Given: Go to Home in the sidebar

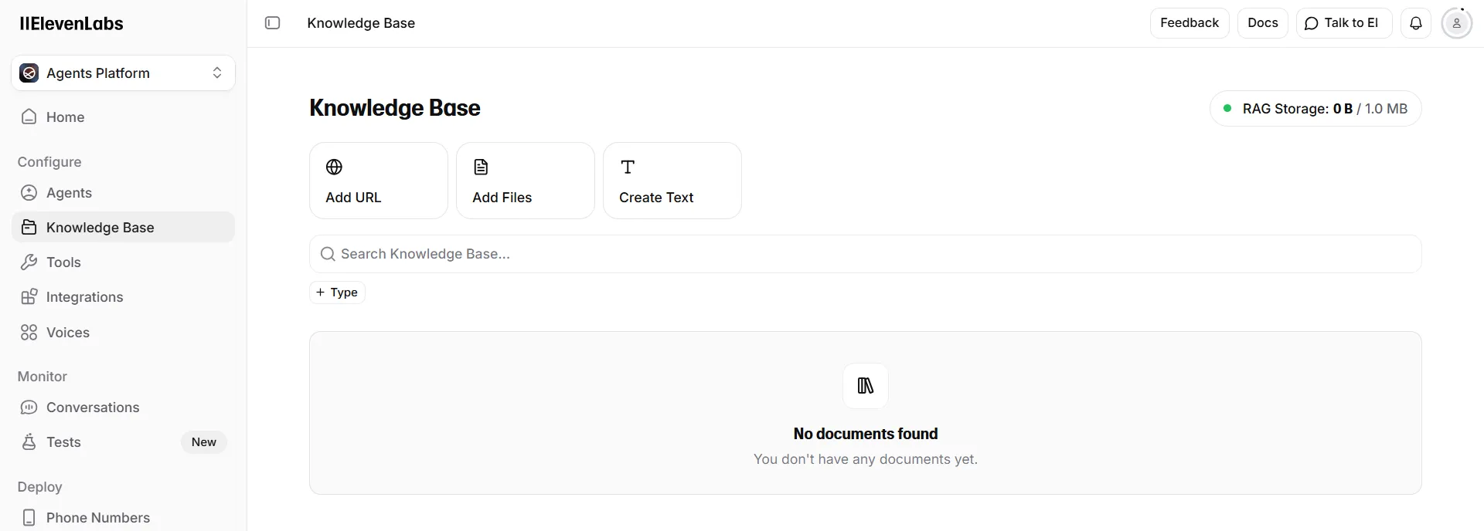Looking at the screenshot, I should pos(65,117).
